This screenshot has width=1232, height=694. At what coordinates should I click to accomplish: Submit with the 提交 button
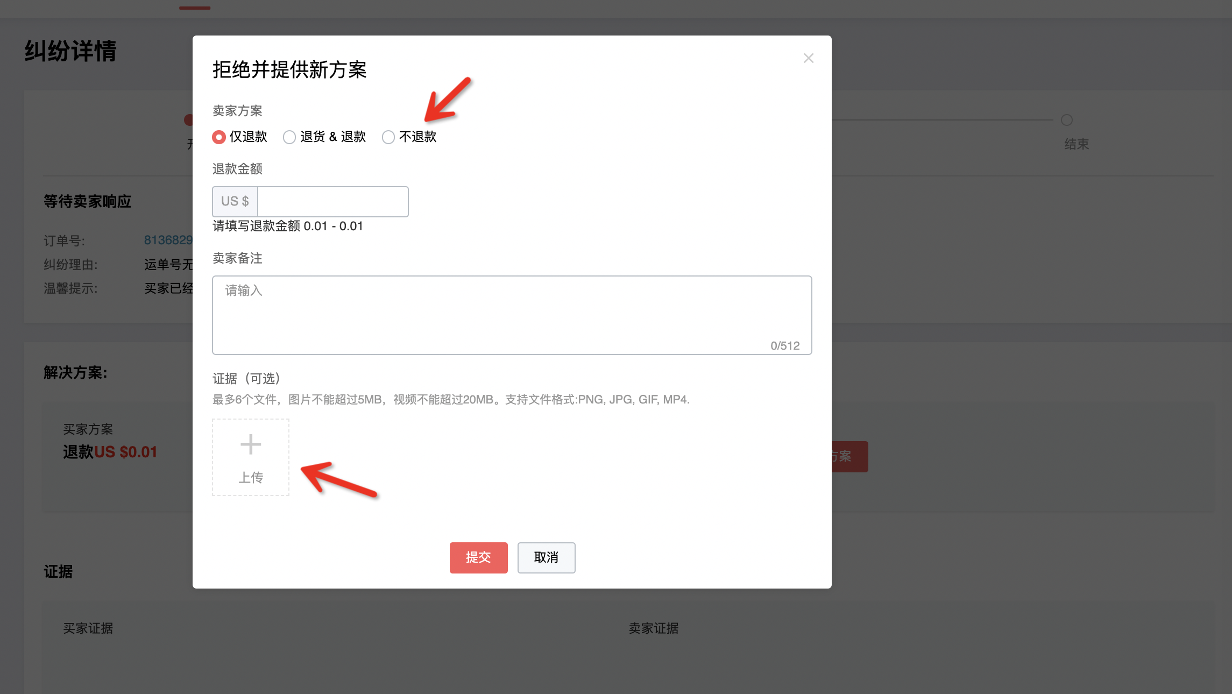[478, 557]
